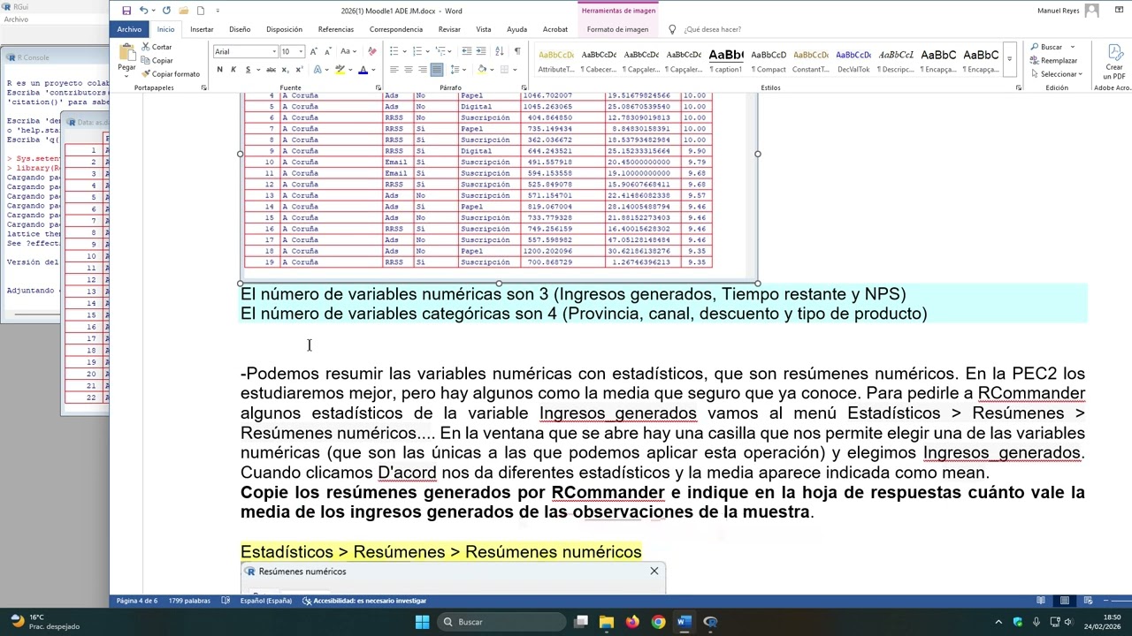Open File Explorer from taskbar
This screenshot has height=636, width=1132.
[x=606, y=622]
